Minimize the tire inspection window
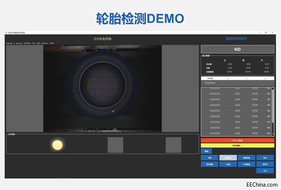Viewport: 281px width, 190px height. (259, 33)
